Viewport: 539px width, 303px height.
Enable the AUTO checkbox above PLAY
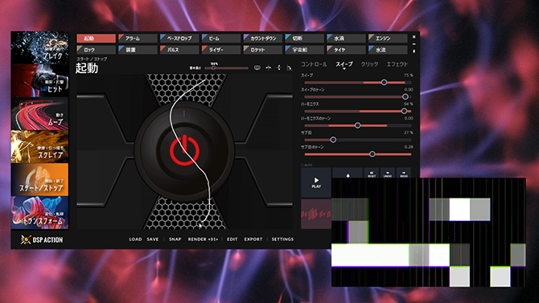(x=302, y=166)
